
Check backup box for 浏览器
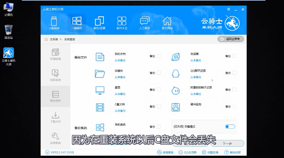pos(235,56)
